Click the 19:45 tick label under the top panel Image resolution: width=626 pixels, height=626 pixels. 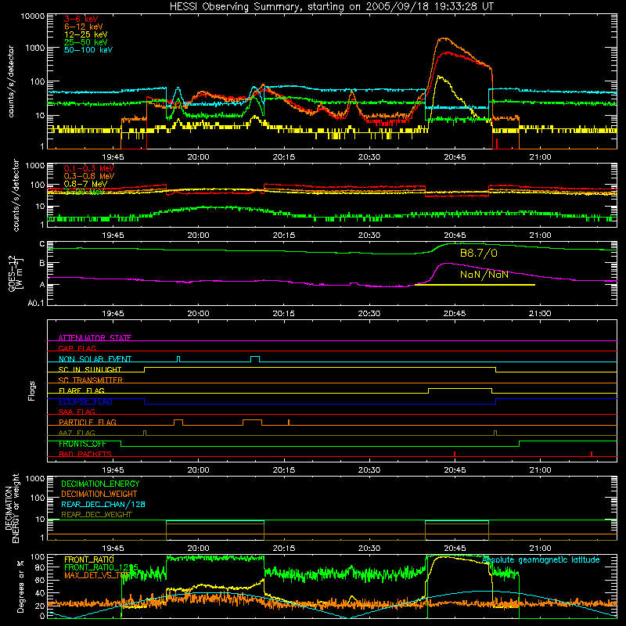pos(113,157)
